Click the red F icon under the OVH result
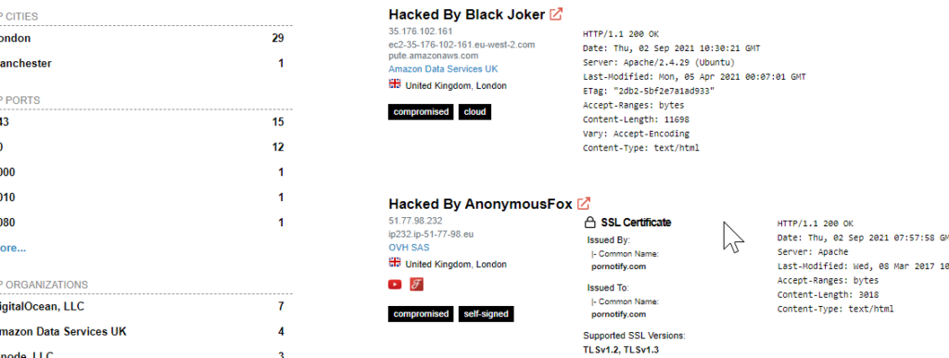This screenshot has height=358, width=949. click(x=416, y=284)
